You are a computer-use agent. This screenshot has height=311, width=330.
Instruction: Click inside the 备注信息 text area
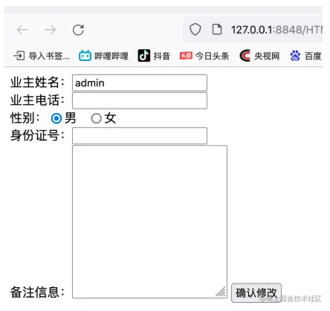pyautogui.click(x=149, y=222)
